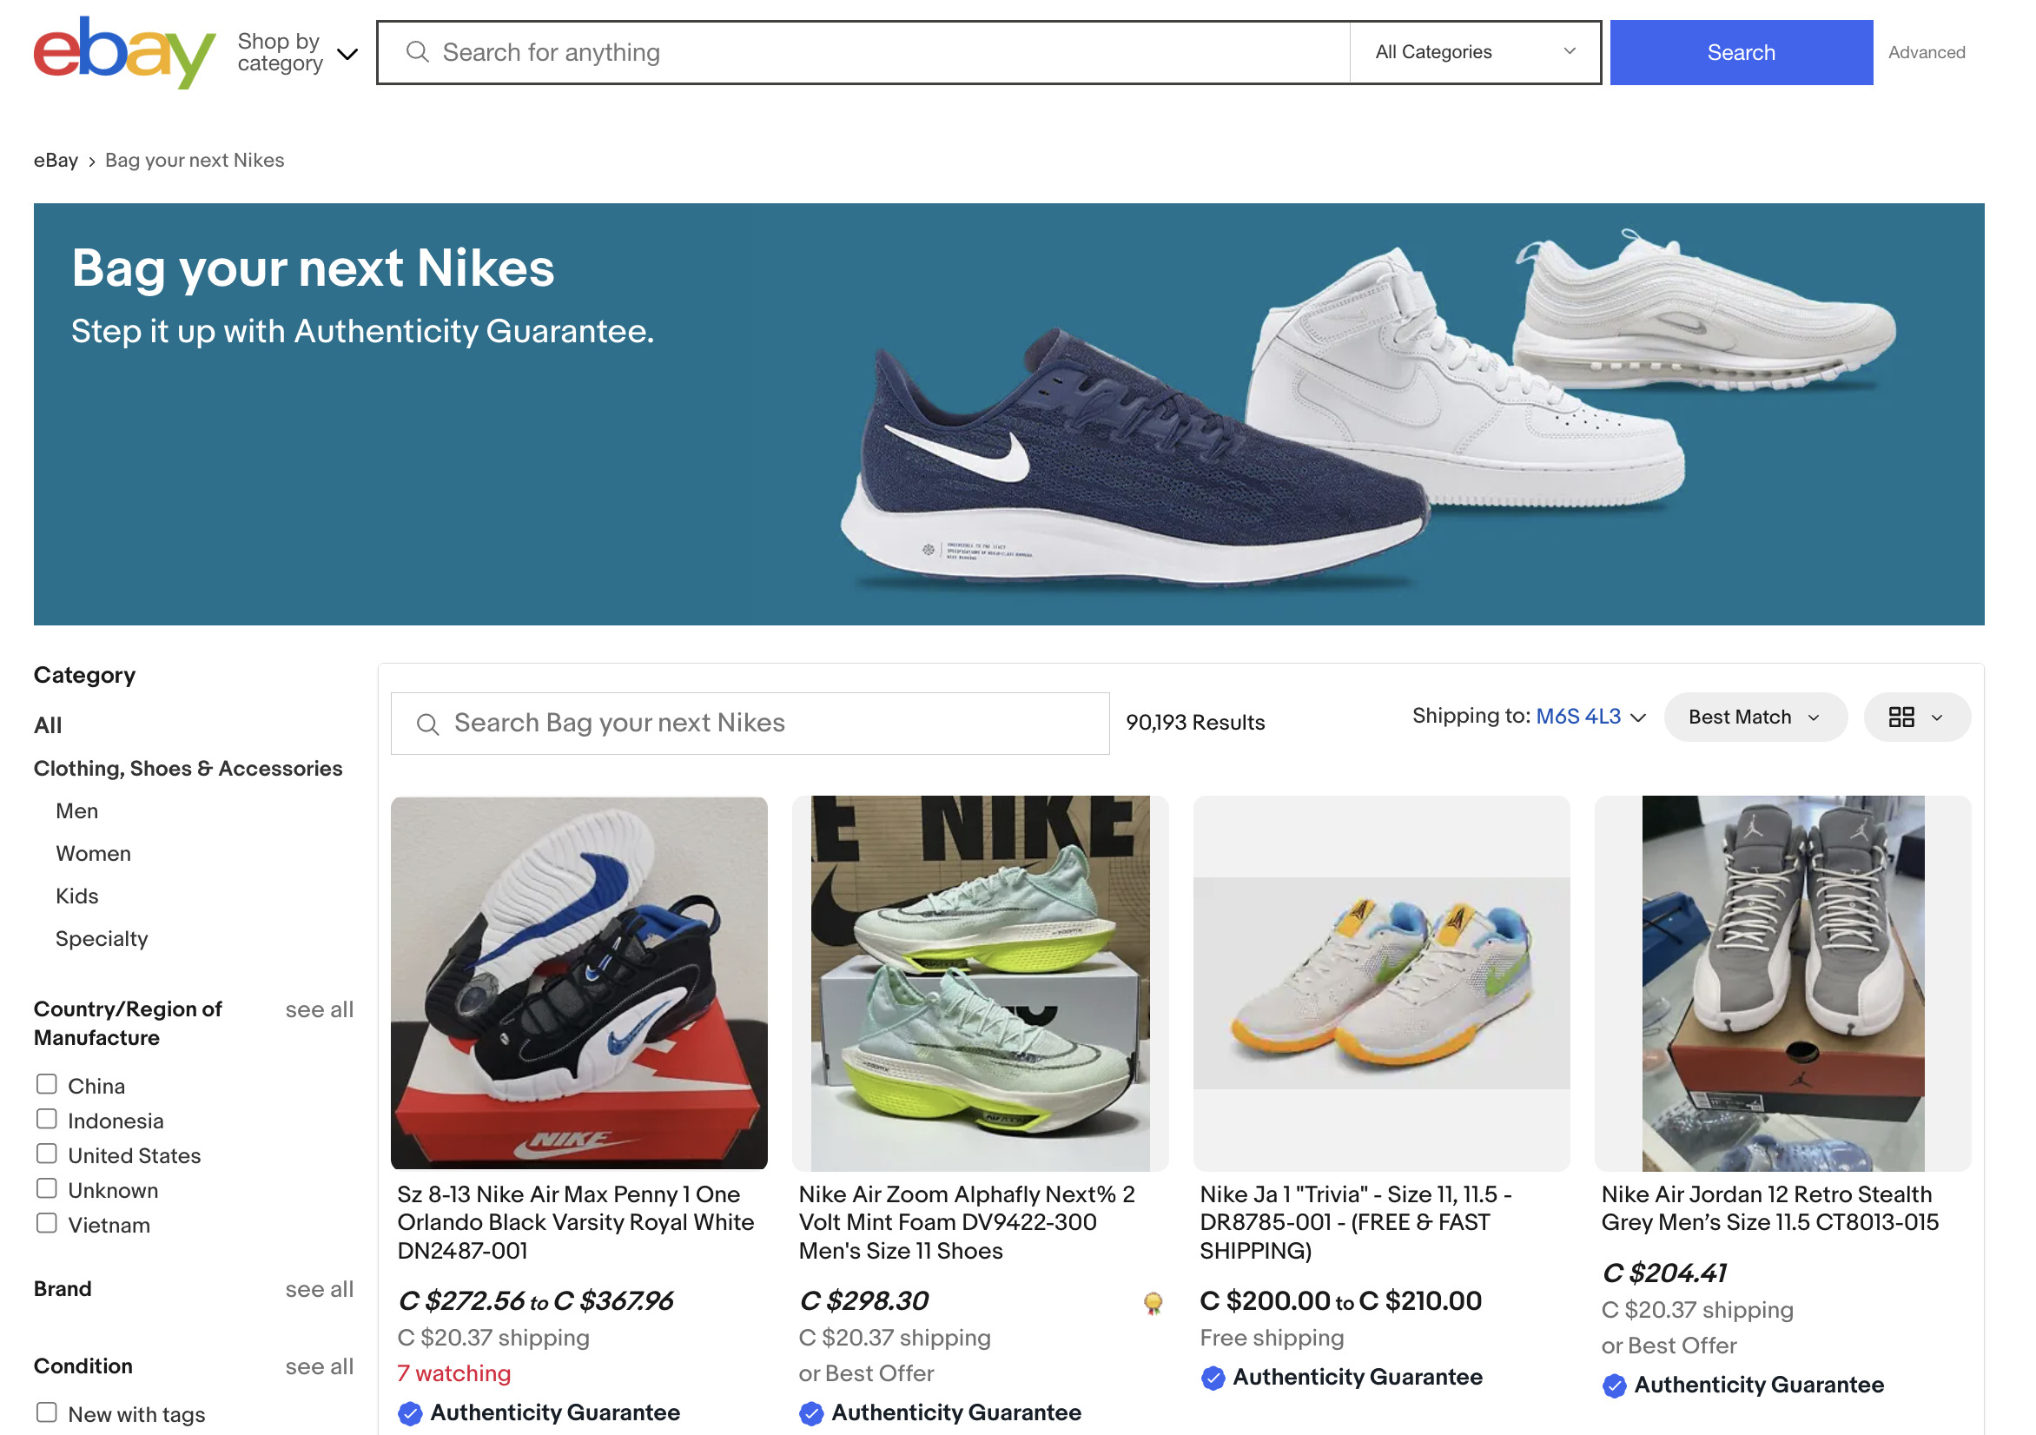Enable the Vietnam country filter
This screenshot has height=1435, width=2036.
pos(47,1223)
